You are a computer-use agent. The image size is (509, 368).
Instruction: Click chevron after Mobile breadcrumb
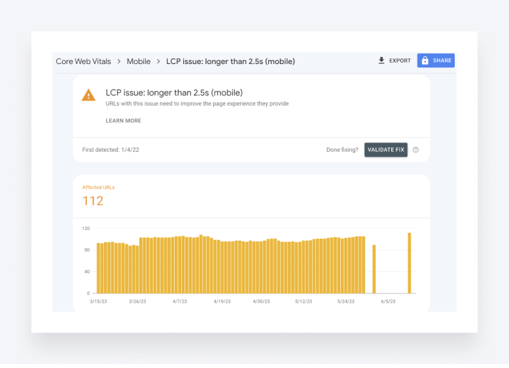(x=158, y=61)
